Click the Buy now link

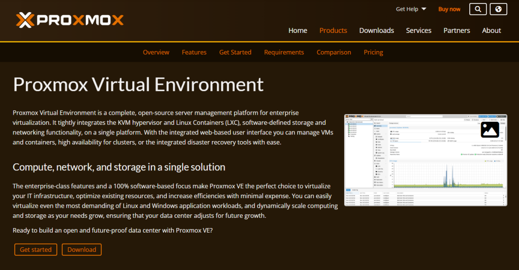(x=449, y=9)
